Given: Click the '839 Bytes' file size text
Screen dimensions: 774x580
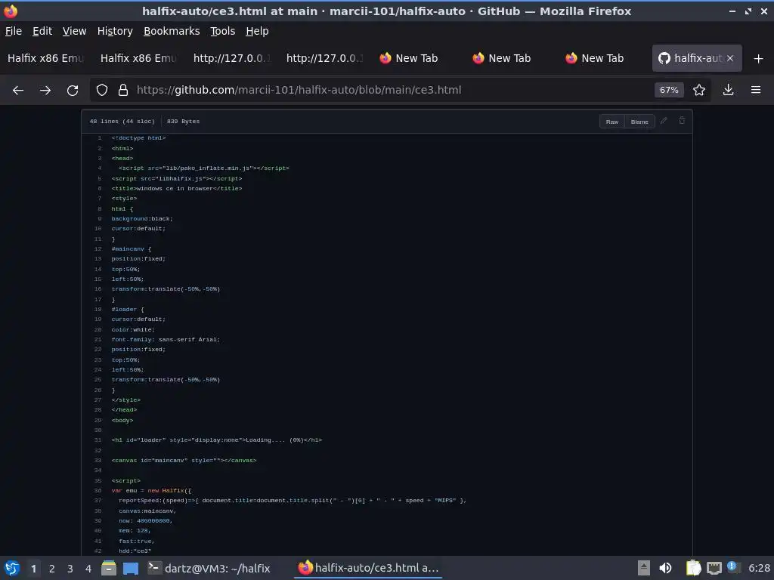Looking at the screenshot, I should coord(183,122).
